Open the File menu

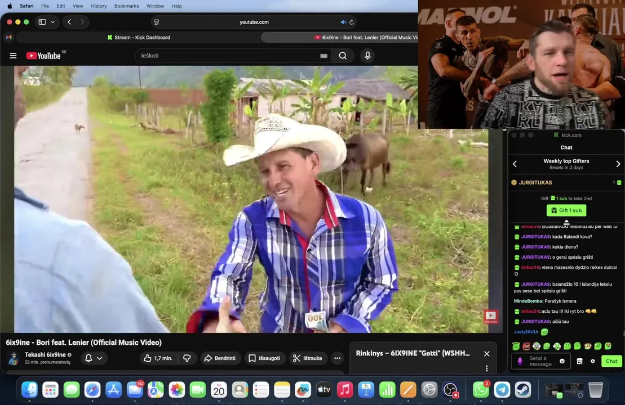click(x=45, y=6)
